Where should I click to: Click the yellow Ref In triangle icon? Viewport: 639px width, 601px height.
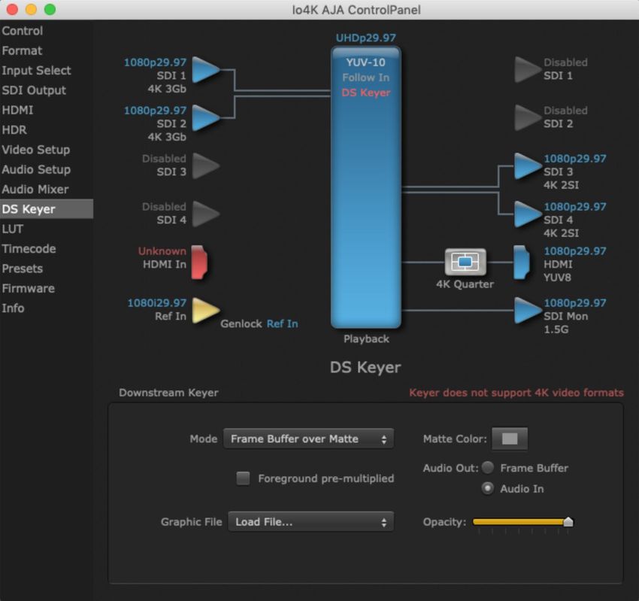(206, 311)
